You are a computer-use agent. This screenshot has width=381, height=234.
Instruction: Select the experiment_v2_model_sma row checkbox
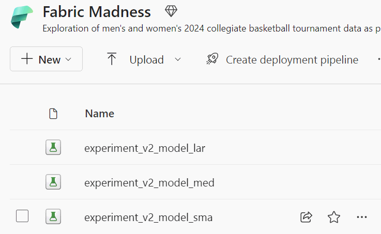point(22,216)
